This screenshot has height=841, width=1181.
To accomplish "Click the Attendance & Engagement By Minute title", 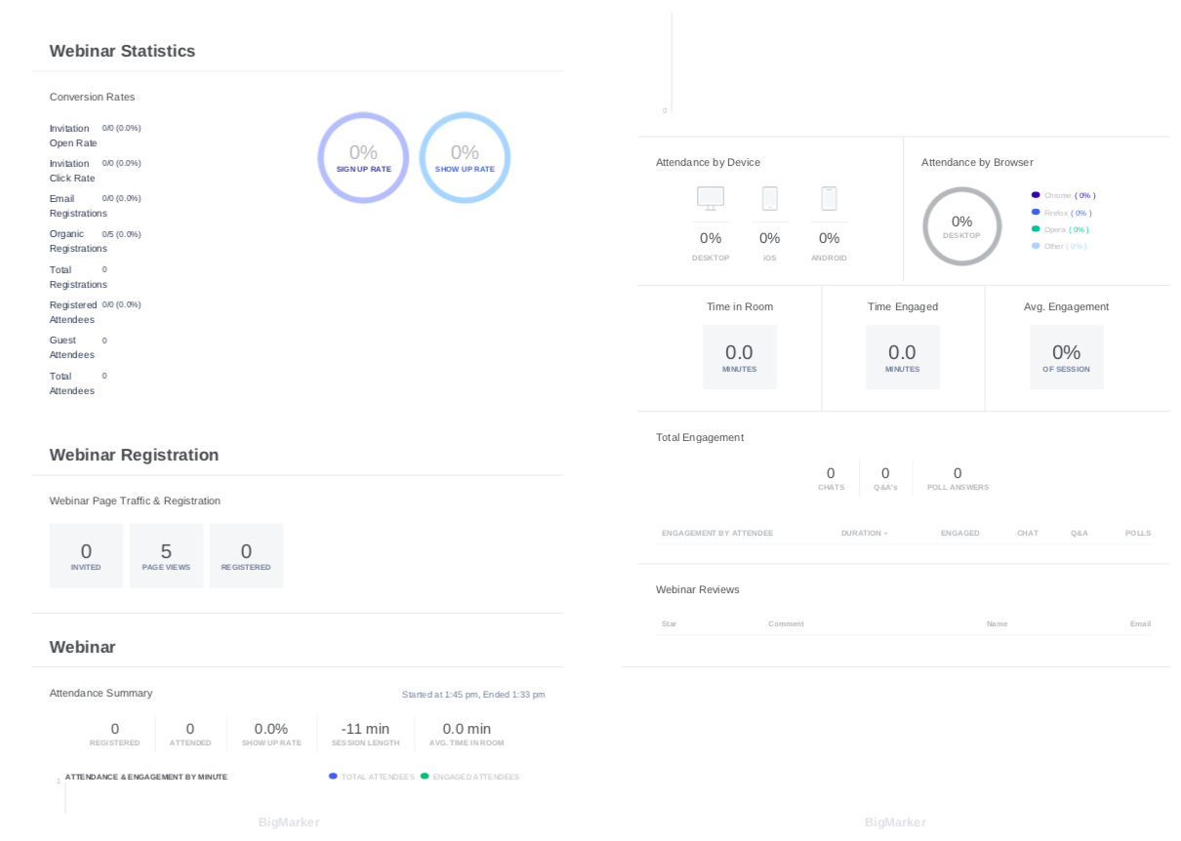I will click(146, 778).
